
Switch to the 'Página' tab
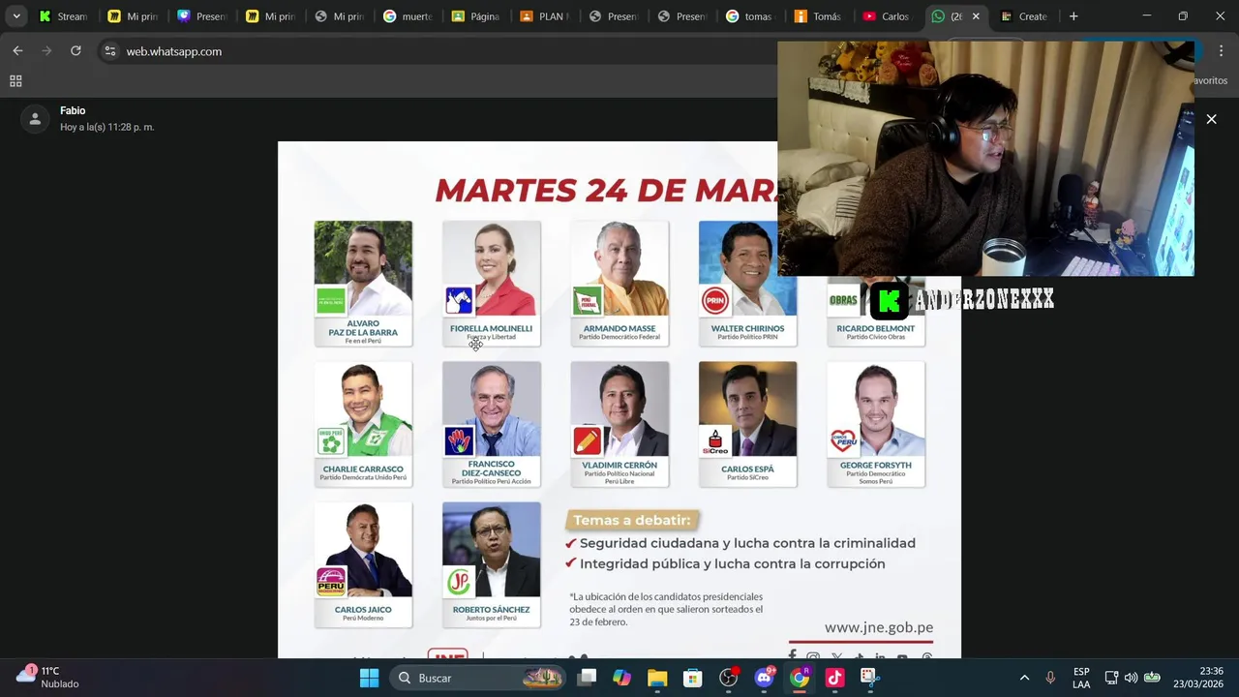478,16
